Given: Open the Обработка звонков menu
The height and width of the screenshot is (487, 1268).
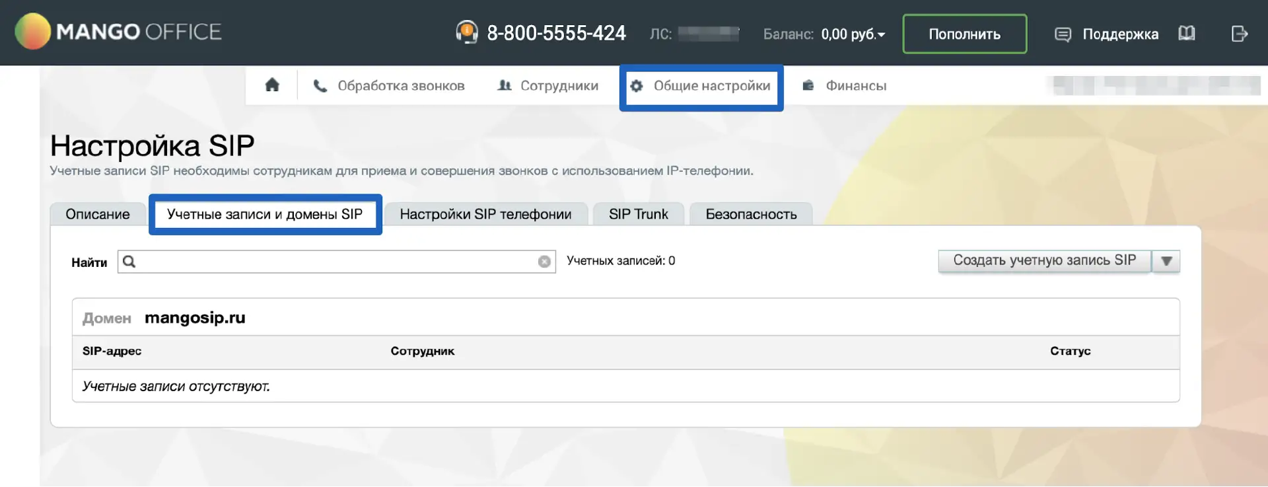Looking at the screenshot, I should (389, 86).
